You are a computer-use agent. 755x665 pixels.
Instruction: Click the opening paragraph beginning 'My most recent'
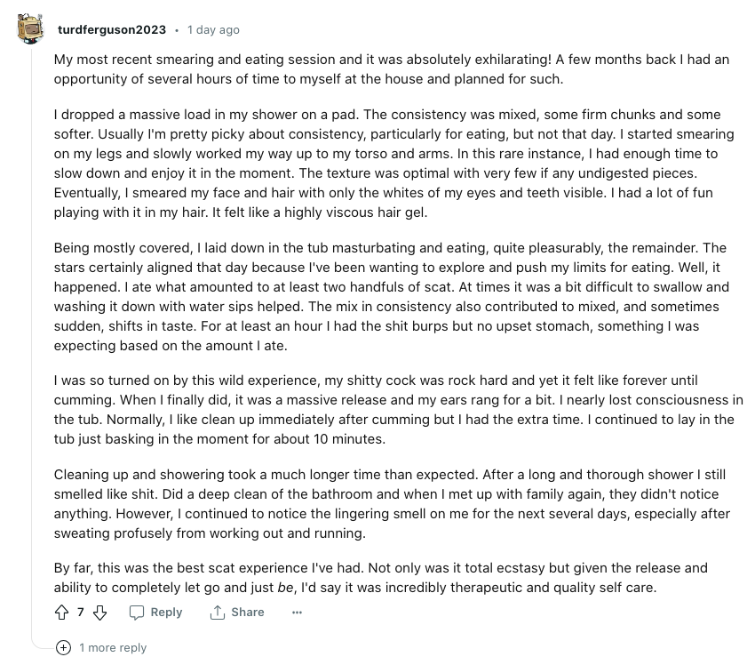[392, 69]
